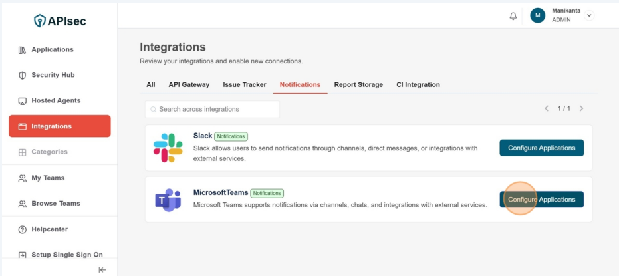Open the Helpcenter question icon
This screenshot has width=619, height=276.
click(x=22, y=229)
